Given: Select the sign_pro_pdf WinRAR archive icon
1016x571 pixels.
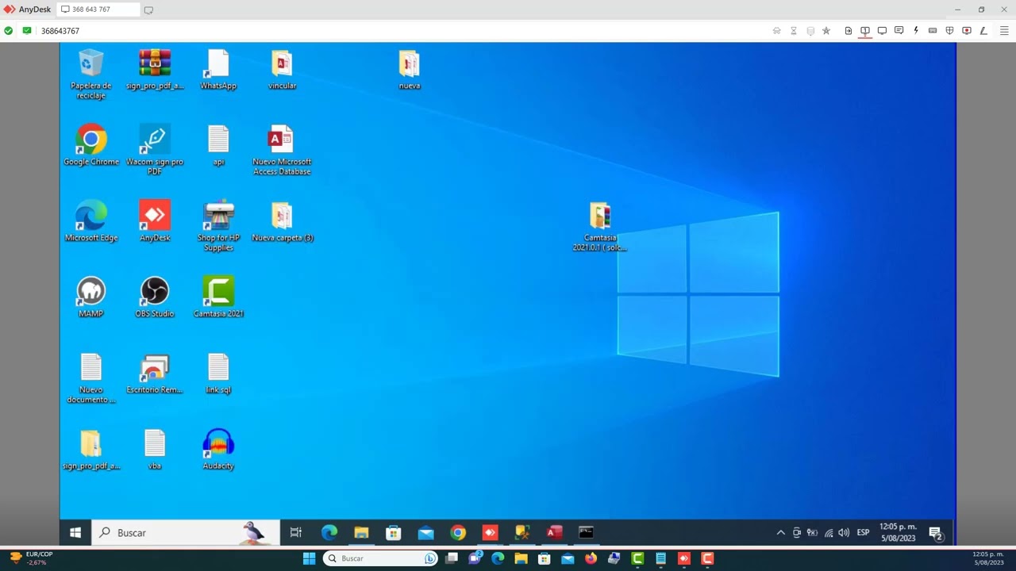Looking at the screenshot, I should 155,69.
